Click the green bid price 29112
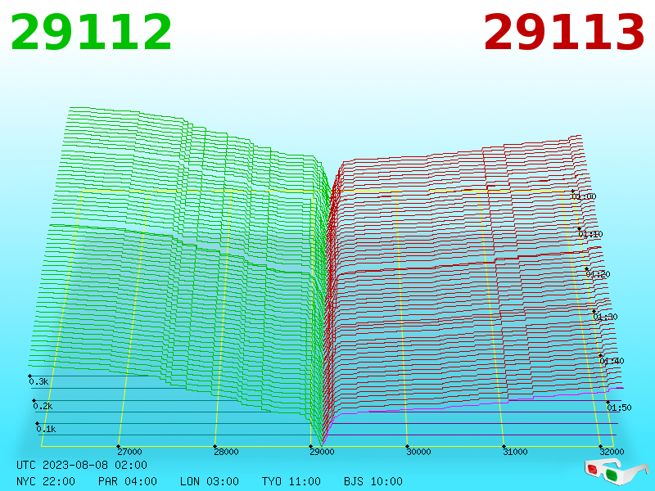Image resolution: width=655 pixels, height=491 pixels. pos(91,32)
